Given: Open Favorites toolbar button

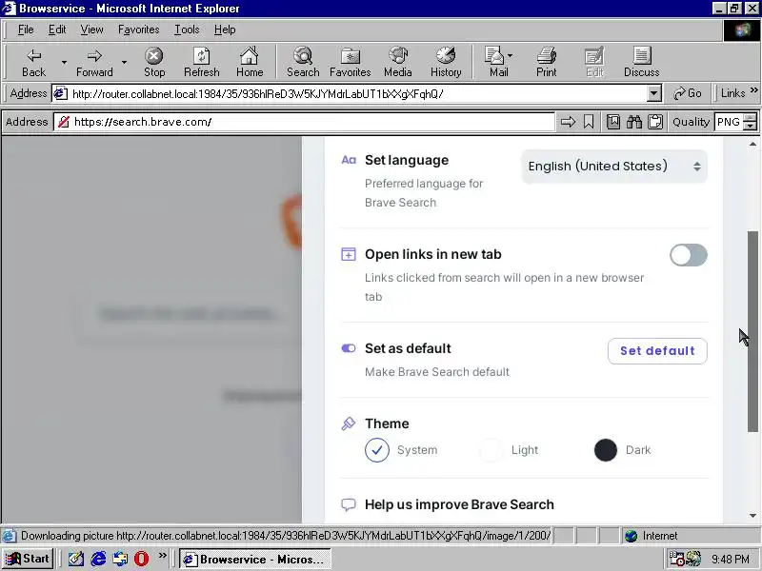Looking at the screenshot, I should pos(350,62).
